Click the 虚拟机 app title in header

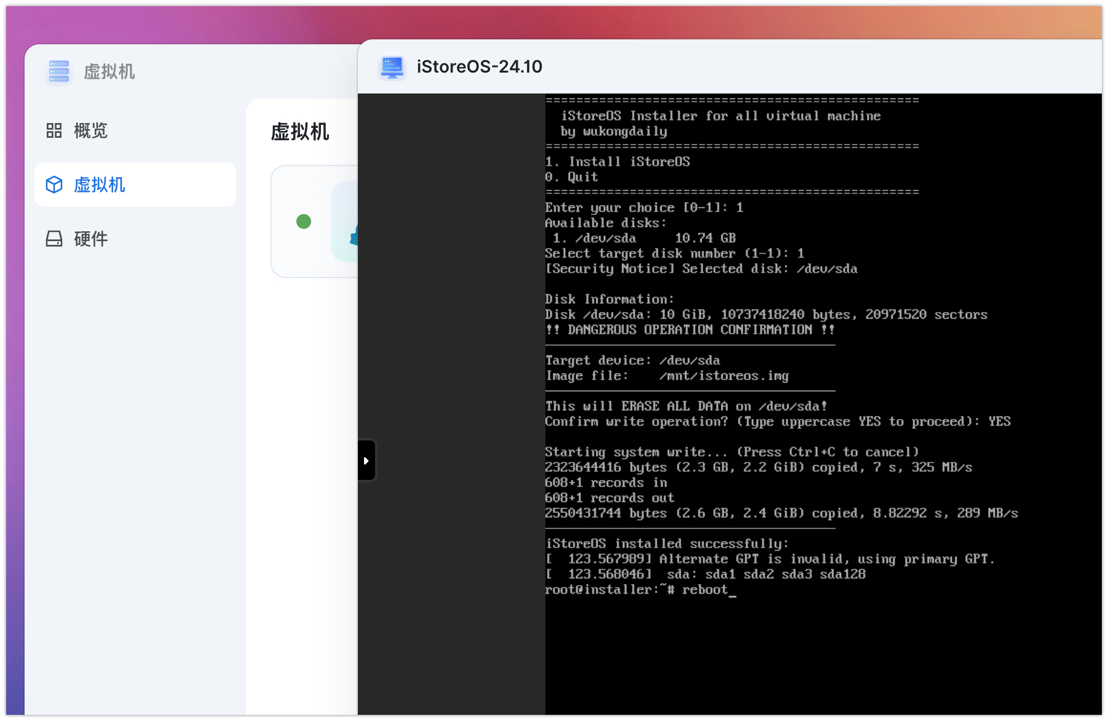coord(109,72)
